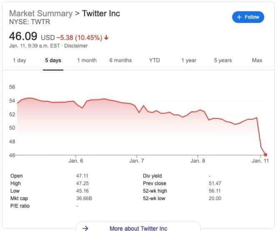The width and height of the screenshot is (278, 231).
Task: Click the red down arrow icon
Action: click(x=106, y=38)
